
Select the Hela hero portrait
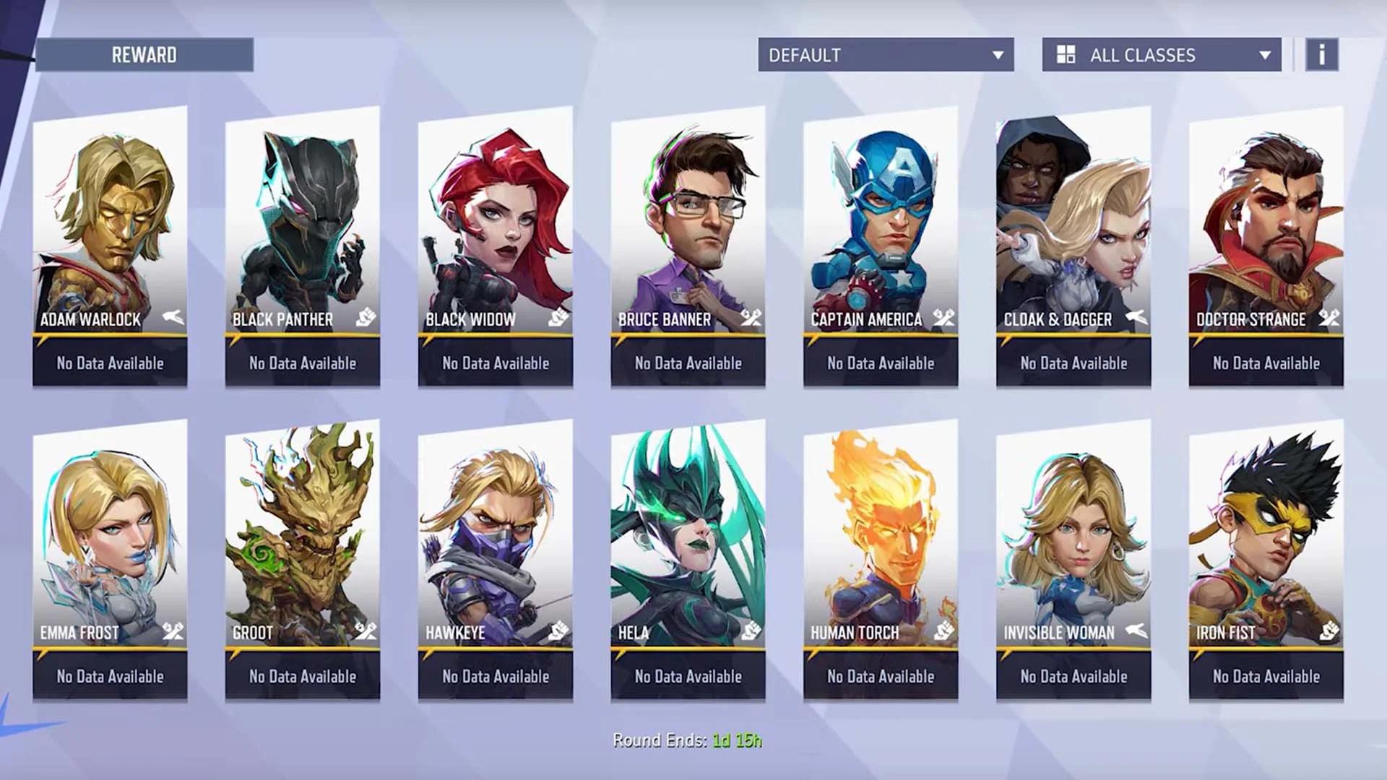click(x=688, y=534)
